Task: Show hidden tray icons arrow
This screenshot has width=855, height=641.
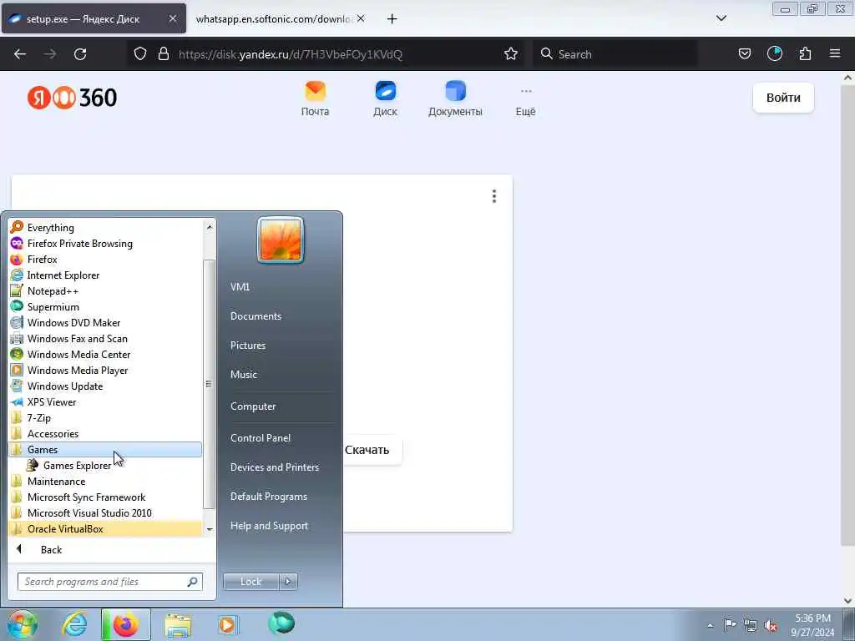Action: [x=710, y=626]
